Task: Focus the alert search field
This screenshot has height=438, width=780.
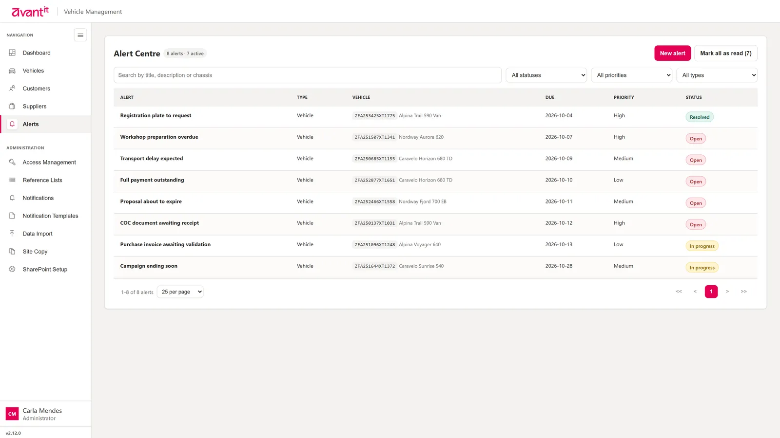Action: click(307, 75)
